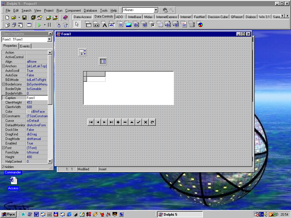Image resolution: width=291 pixels, height=218 pixels.
Task: Click Delphi 5 taskbar button
Action: pos(180,215)
